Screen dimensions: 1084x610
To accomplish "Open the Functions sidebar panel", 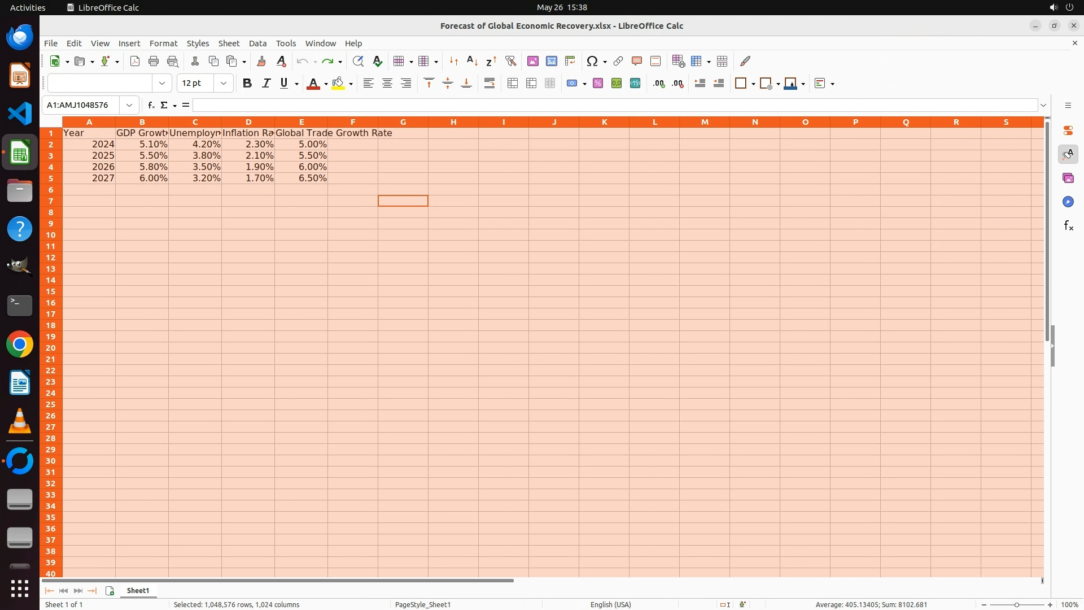I will click(1068, 226).
